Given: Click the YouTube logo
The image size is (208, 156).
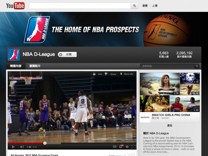Looking at the screenshot, I should coord(15,6).
